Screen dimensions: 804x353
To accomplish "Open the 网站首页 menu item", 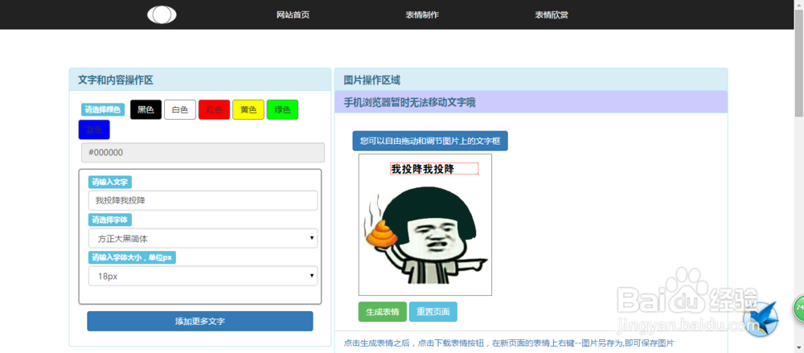I will pos(293,15).
